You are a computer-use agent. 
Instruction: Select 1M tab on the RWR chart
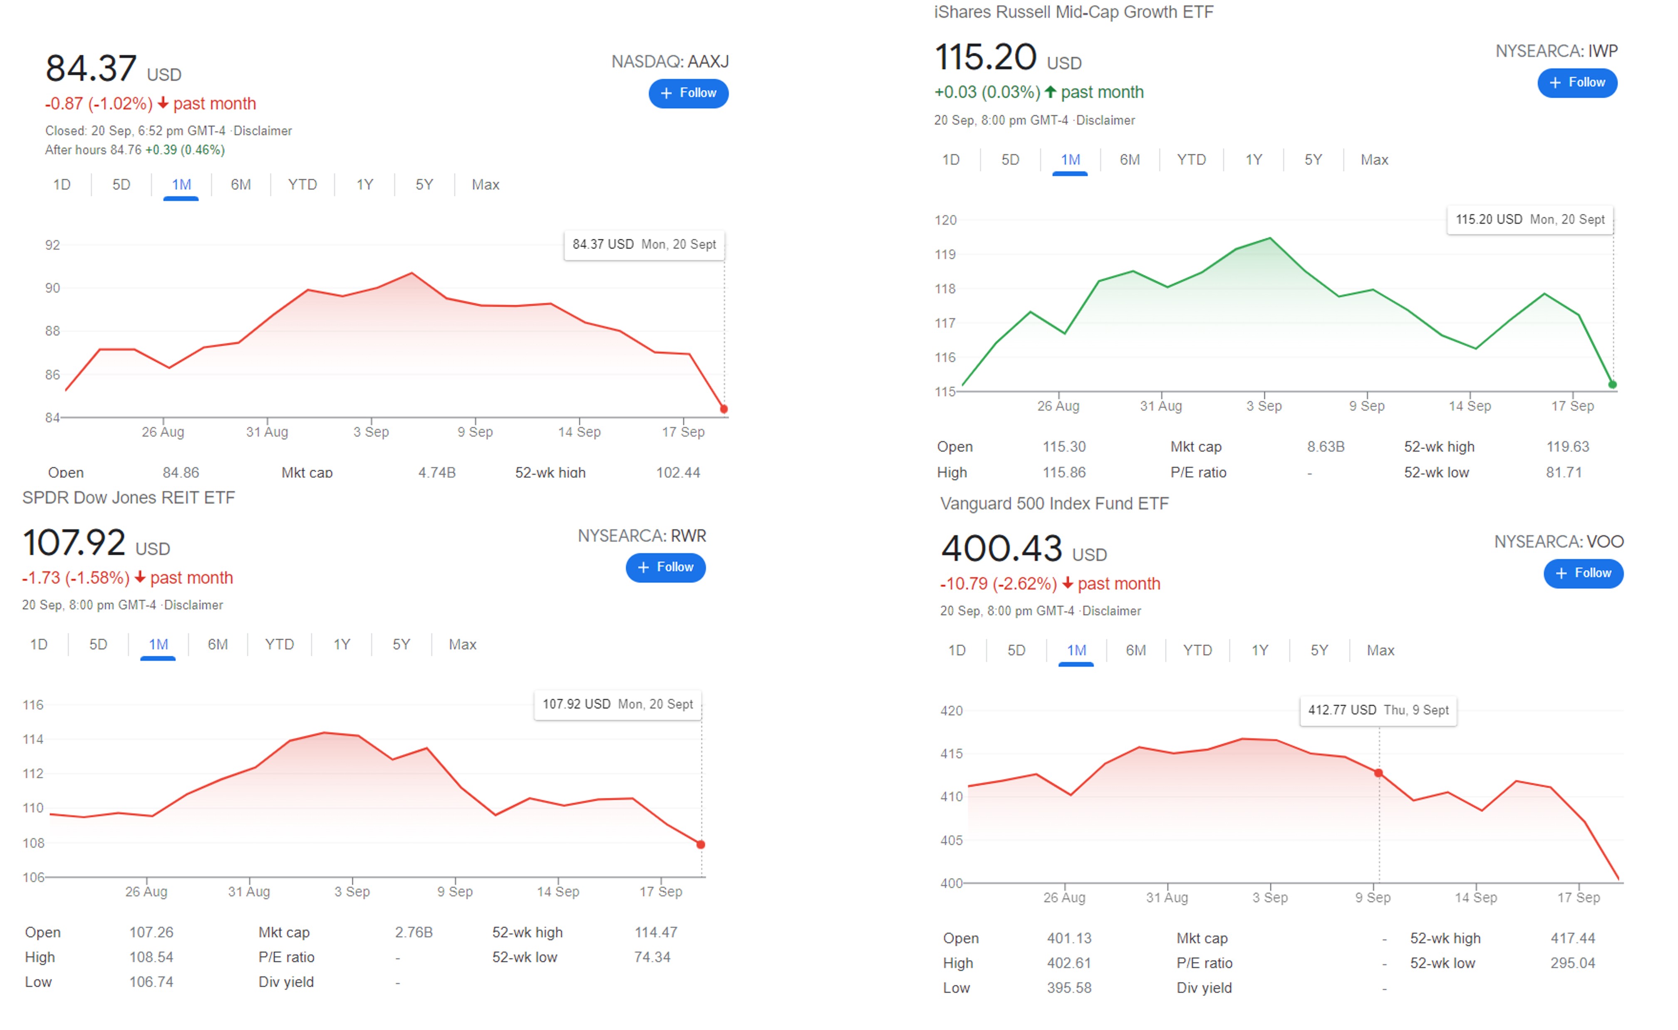pos(158,645)
